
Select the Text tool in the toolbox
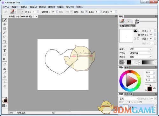pyautogui.click(x=4, y=51)
